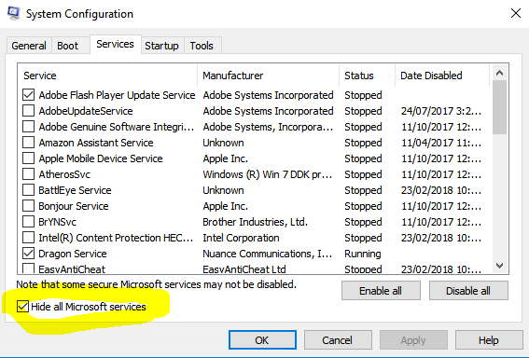Click the Running status of Dragon Service

363,254
